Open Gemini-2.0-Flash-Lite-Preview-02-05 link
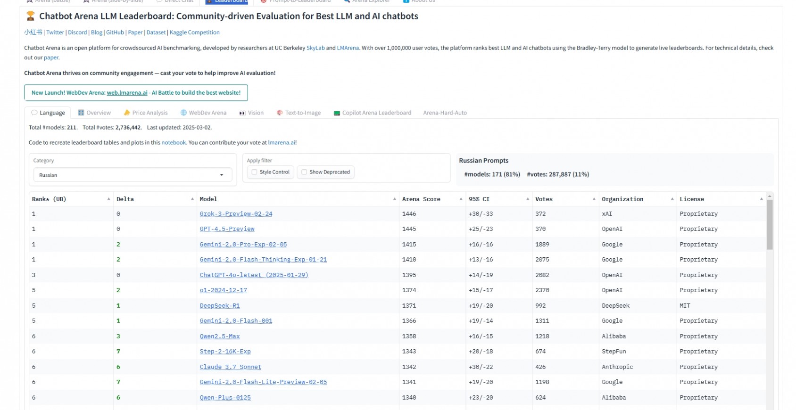This screenshot has height=410, width=796. (263, 382)
